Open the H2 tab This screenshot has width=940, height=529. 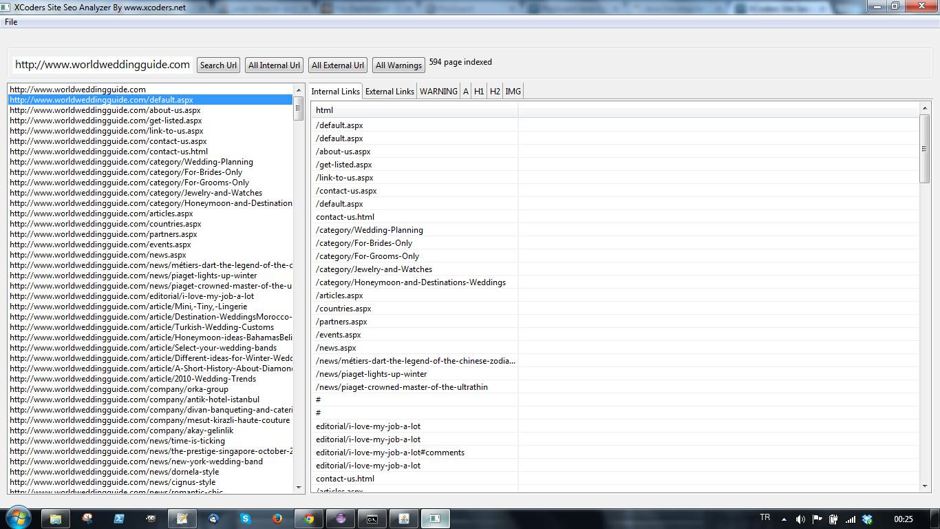(x=495, y=91)
